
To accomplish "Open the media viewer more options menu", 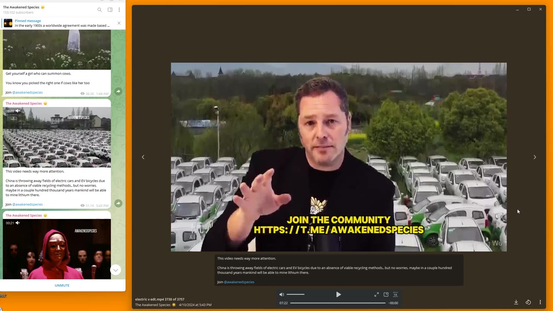I will click(x=540, y=302).
